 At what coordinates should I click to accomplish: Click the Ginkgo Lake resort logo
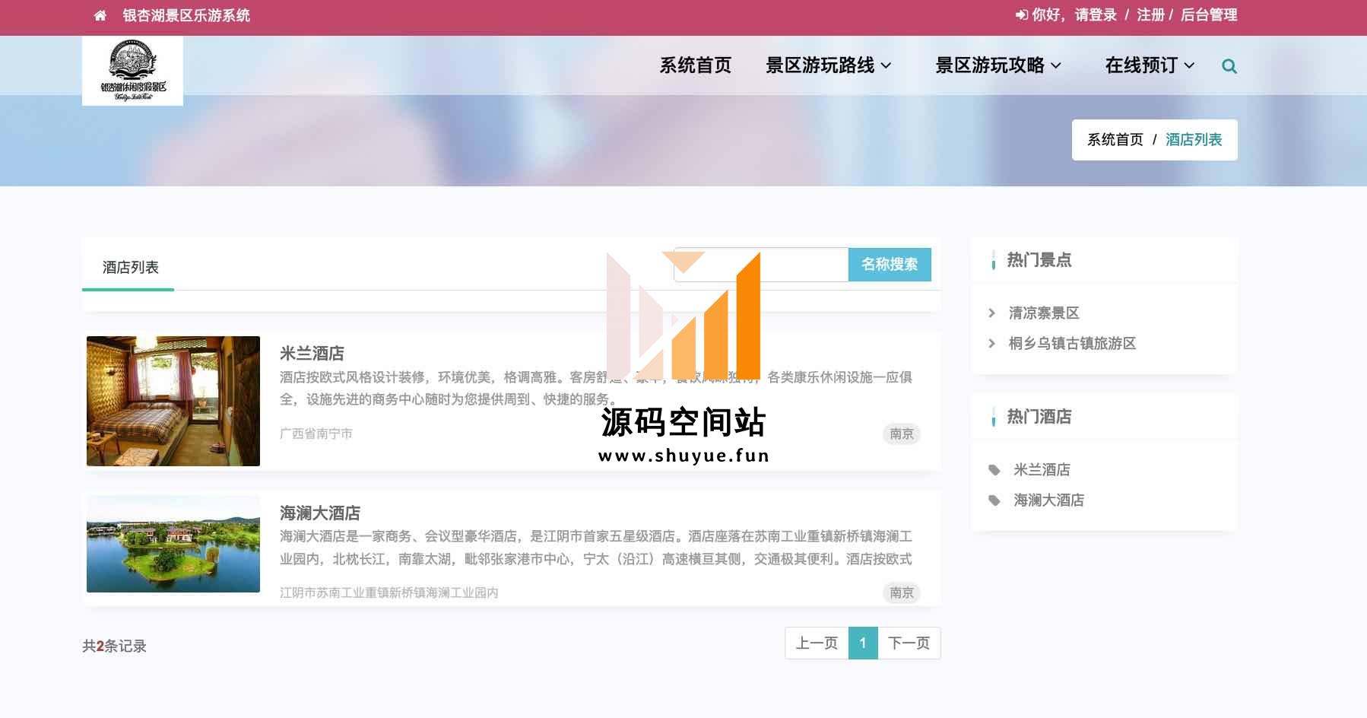[x=132, y=71]
